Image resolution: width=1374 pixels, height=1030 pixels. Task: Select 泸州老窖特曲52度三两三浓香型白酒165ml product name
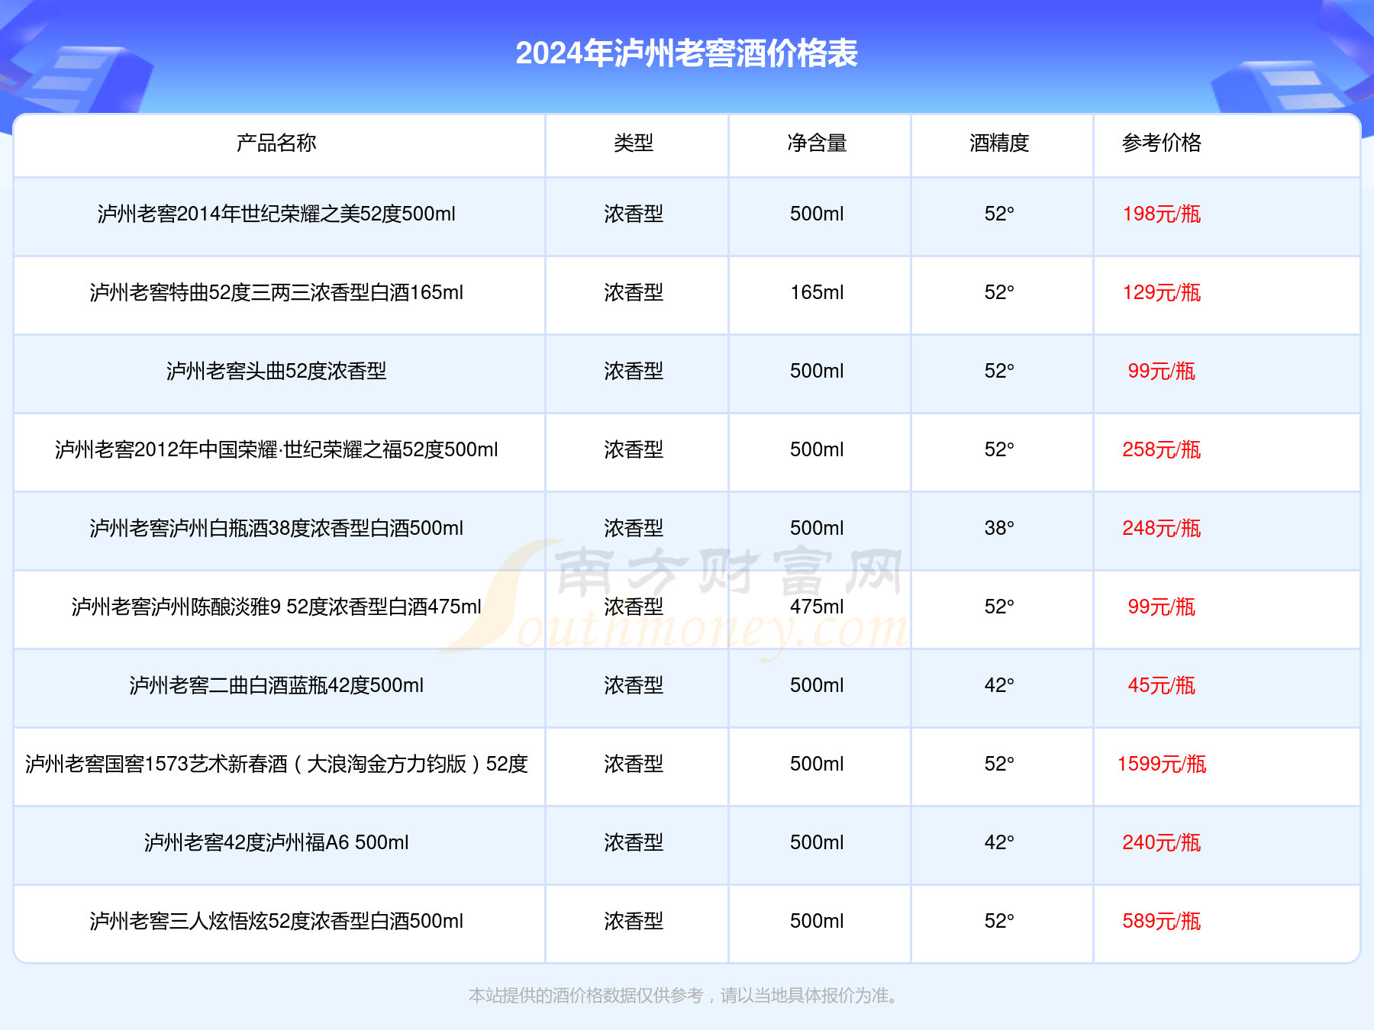(276, 292)
